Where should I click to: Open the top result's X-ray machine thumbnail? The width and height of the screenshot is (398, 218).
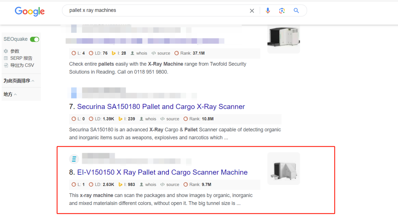(x=283, y=38)
